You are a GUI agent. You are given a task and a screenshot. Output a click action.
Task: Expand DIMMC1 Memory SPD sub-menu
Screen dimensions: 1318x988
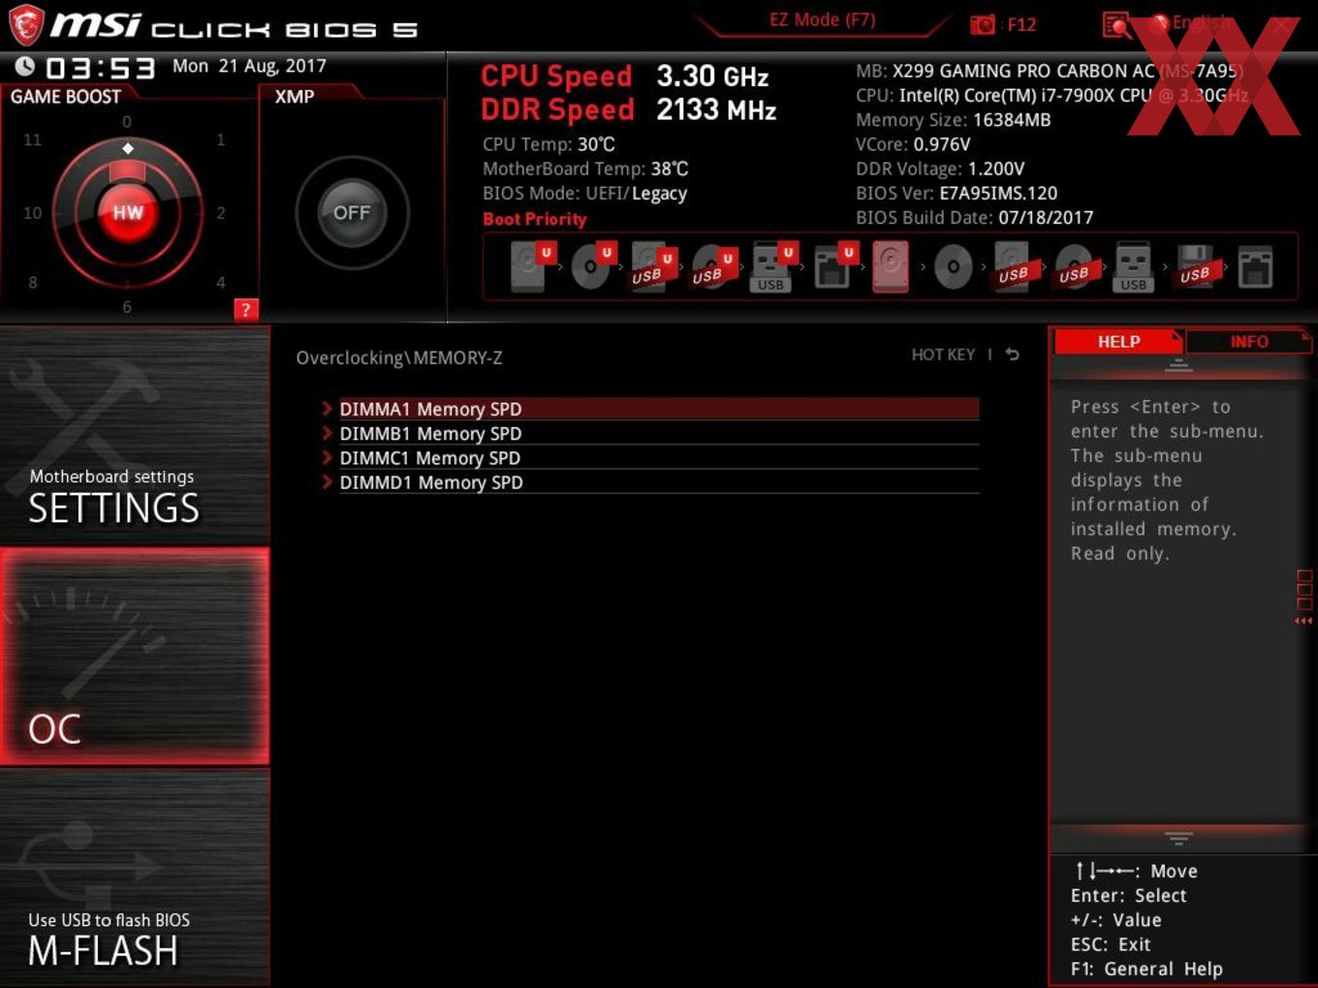pos(650,457)
